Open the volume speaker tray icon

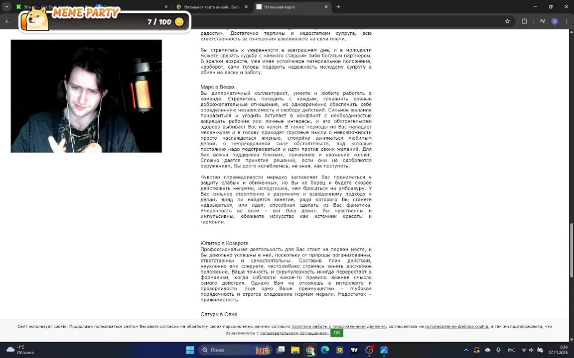click(531, 350)
